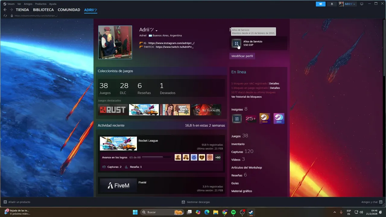This screenshot has height=217, width=386.
Task: Go back with the left arrow
Action: click(x=5, y=10)
